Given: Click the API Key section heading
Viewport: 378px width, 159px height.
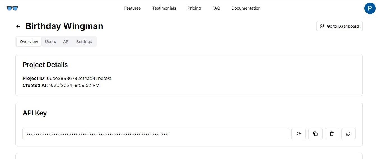Looking at the screenshot, I should pos(35,113).
